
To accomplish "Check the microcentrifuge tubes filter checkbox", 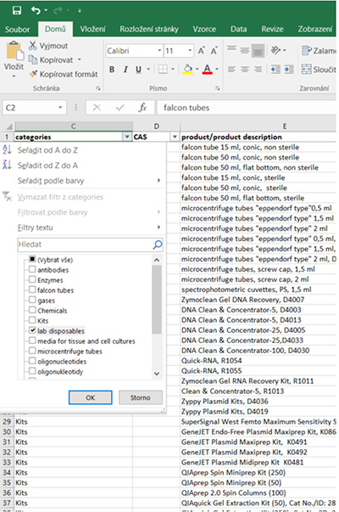I will point(32,351).
